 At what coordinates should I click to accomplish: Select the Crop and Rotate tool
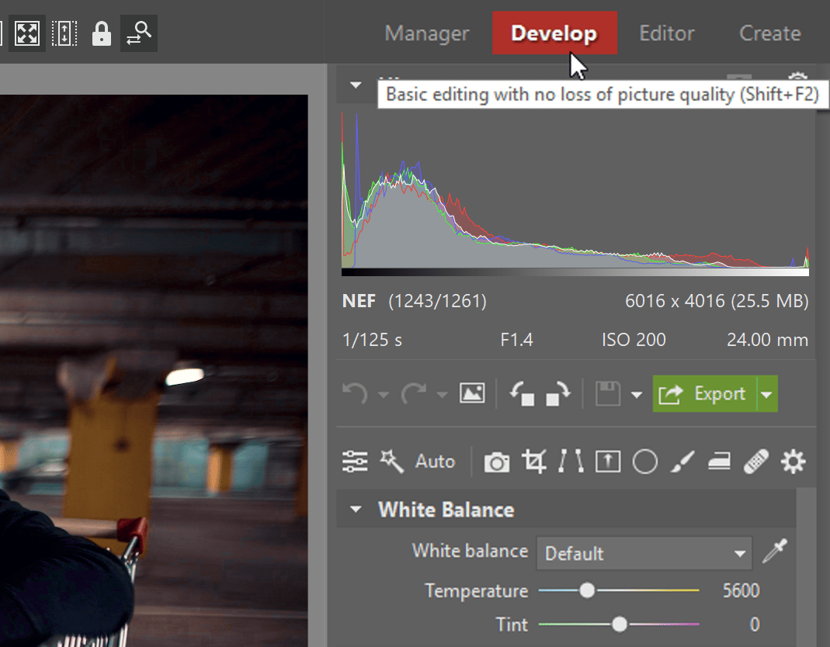coord(533,462)
